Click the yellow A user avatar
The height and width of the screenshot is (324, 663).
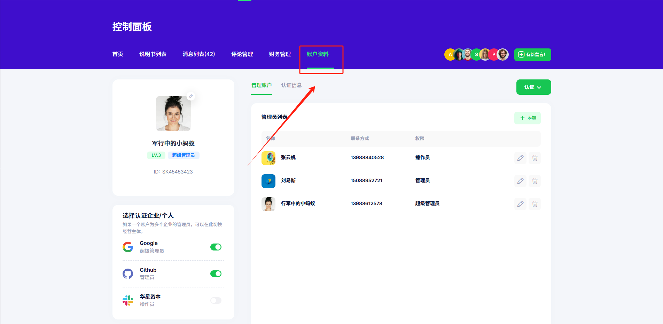(449, 55)
